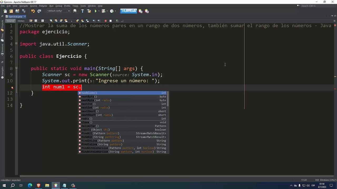This screenshot has width=337, height=189.
Task: Switch to the Source view
Action: pyautogui.click(x=10, y=21)
